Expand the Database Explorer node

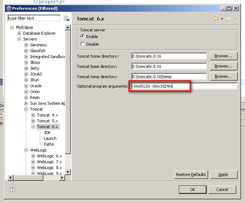pos(19,33)
